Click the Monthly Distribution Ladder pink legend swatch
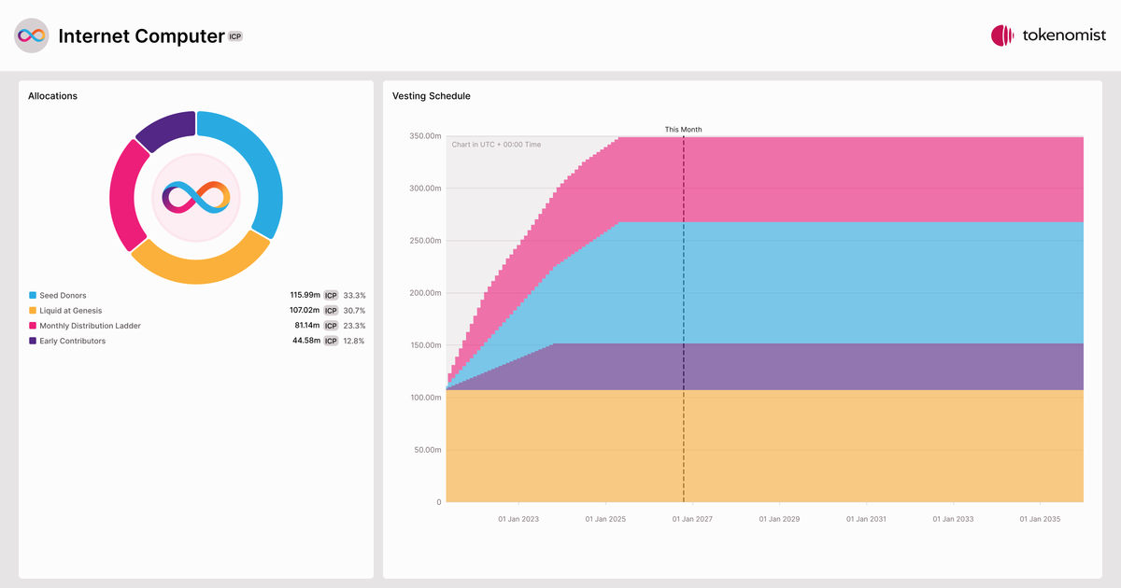The height and width of the screenshot is (588, 1121). [33, 326]
